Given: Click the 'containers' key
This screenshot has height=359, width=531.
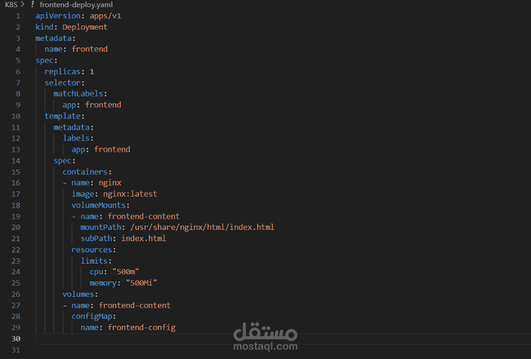Looking at the screenshot, I should click(x=85, y=172).
